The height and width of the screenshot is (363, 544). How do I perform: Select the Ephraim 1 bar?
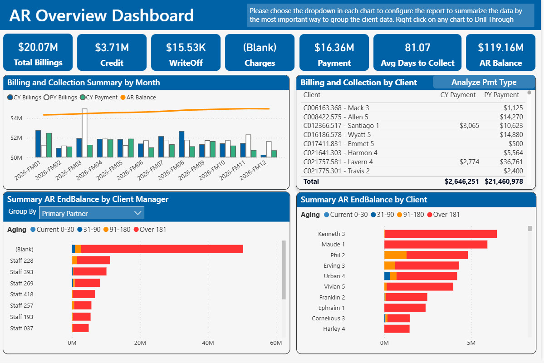pos(405,308)
